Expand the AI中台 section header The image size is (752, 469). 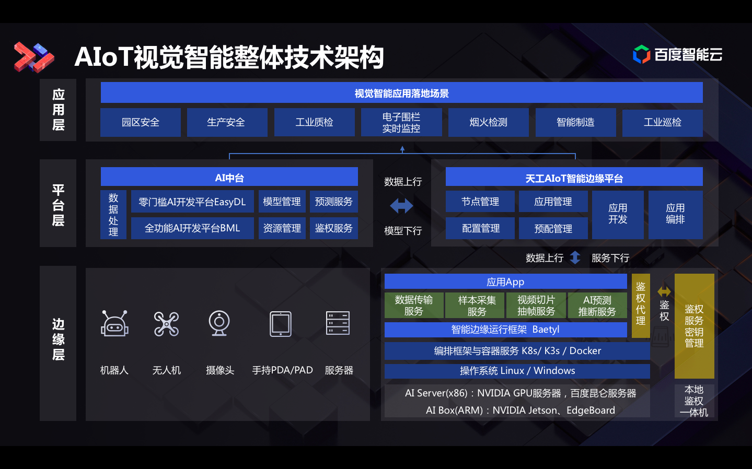coord(229,177)
